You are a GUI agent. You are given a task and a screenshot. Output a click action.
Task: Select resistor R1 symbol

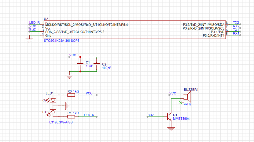click(x=71, y=117)
